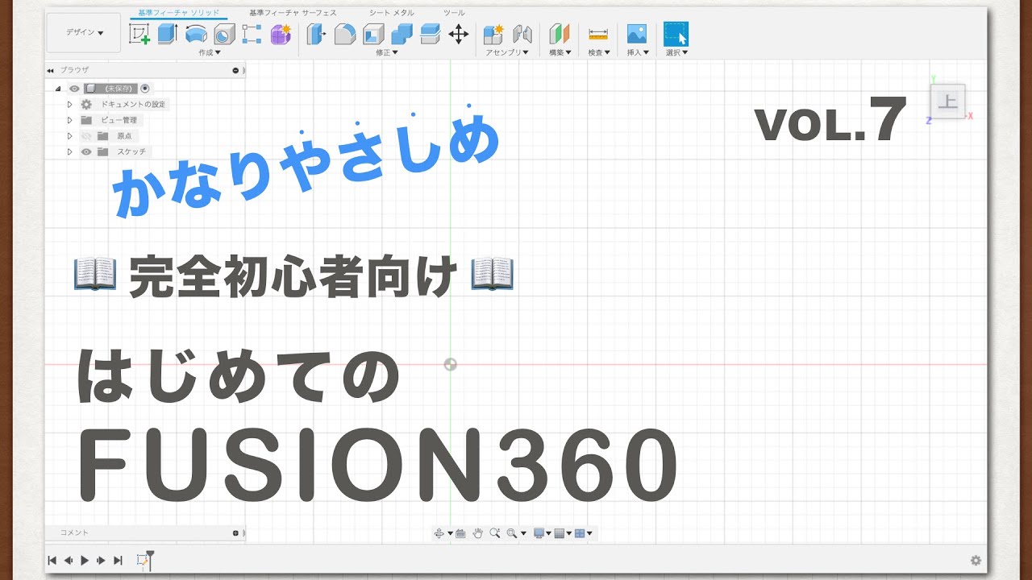Hide the スケッチ folder

point(86,151)
